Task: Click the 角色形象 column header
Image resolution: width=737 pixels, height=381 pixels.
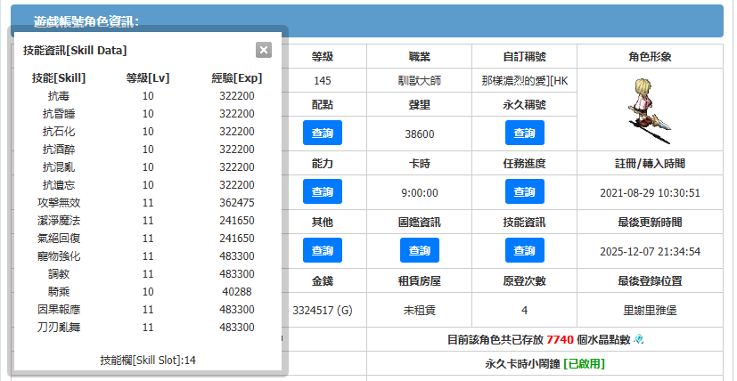Action: point(650,57)
